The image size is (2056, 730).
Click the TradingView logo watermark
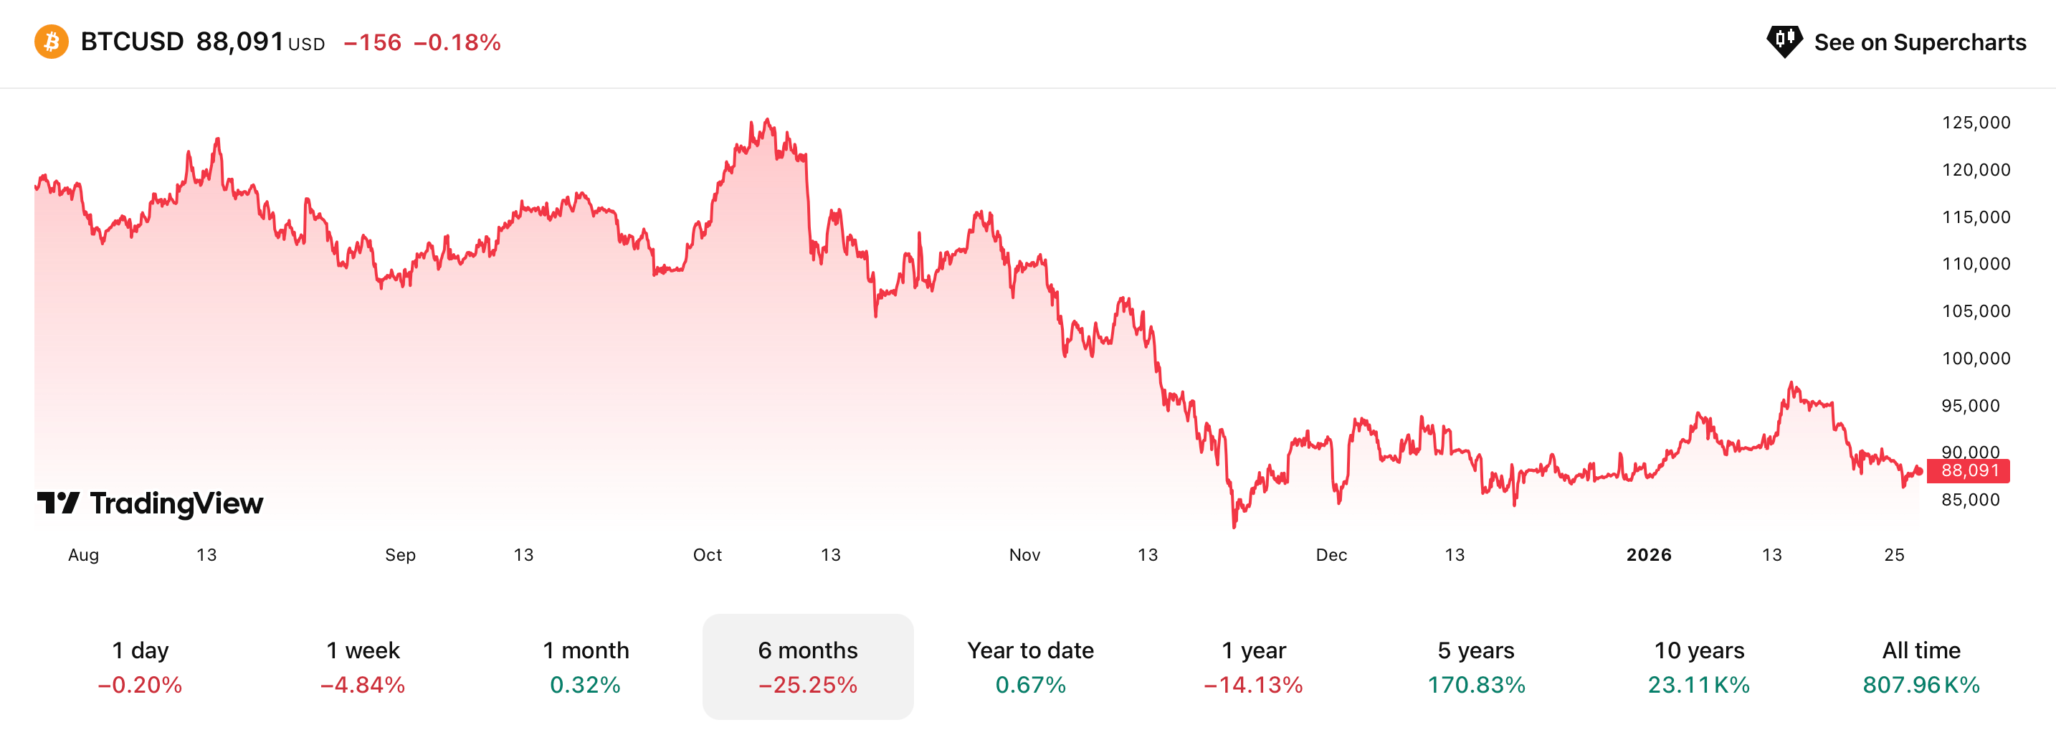(150, 503)
